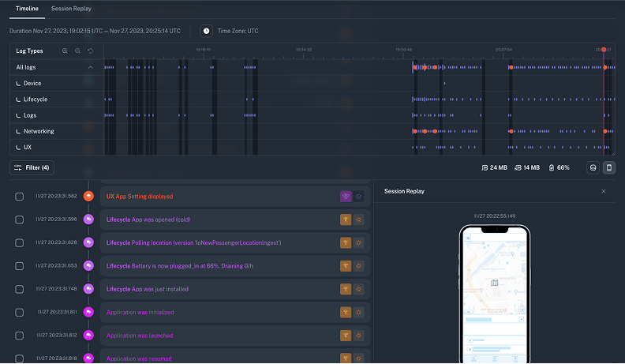Image resolution: width=625 pixels, height=364 pixels.
Task: Select checkbox for Battery plugged_in log
Action: [x=19, y=266]
